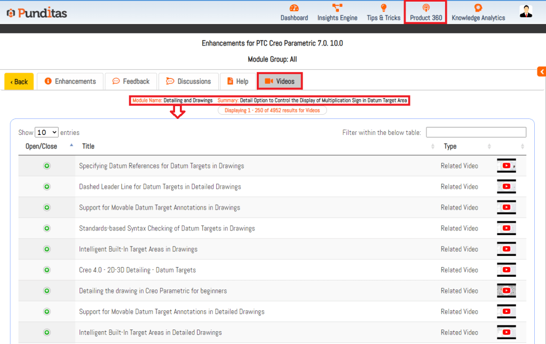Open the Feedback tab
The image size is (546, 344).
[131, 81]
